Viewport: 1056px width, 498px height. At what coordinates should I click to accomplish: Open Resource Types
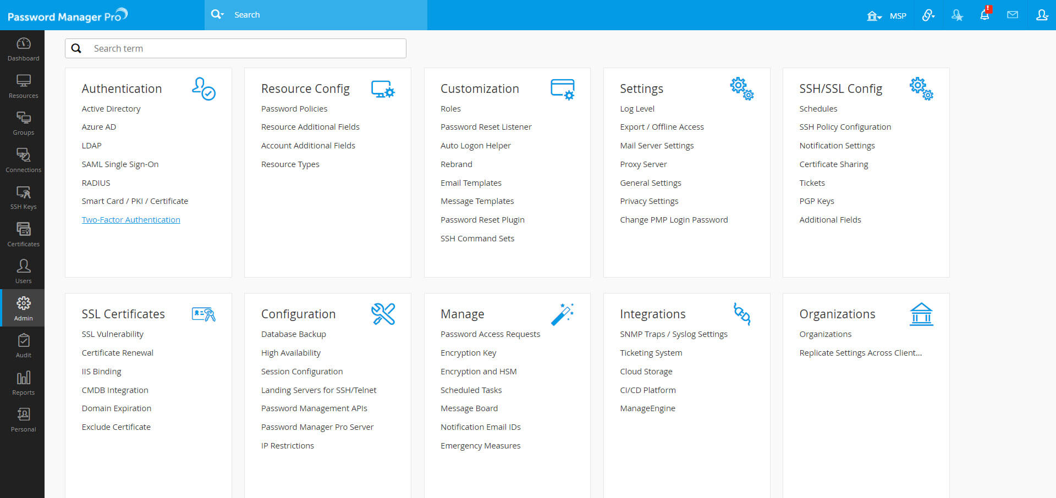[290, 164]
